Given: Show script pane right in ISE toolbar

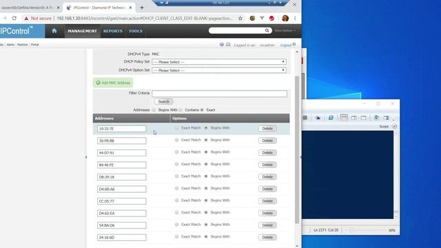Looking at the screenshot, I should tap(353, 118).
